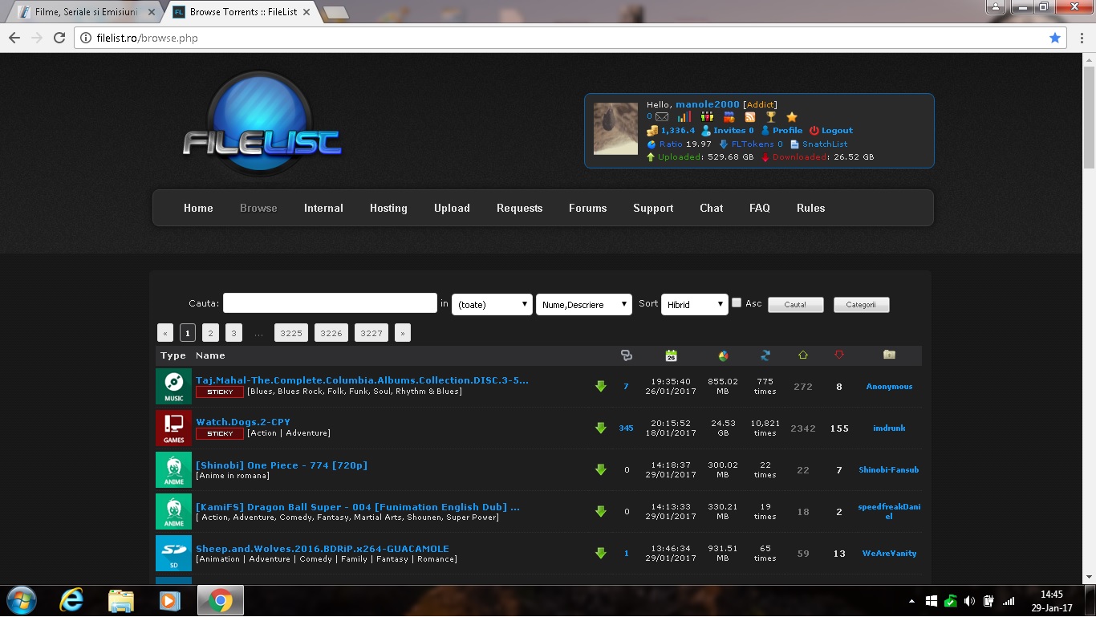
Task: Open Internet Explorer from taskbar
Action: 71,600
